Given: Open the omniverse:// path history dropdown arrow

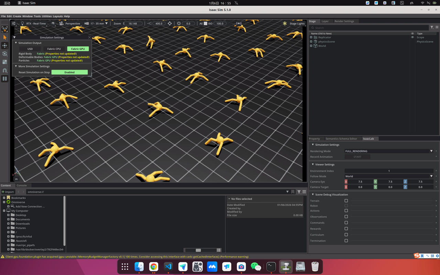Looking at the screenshot, I should tap(287, 192).
